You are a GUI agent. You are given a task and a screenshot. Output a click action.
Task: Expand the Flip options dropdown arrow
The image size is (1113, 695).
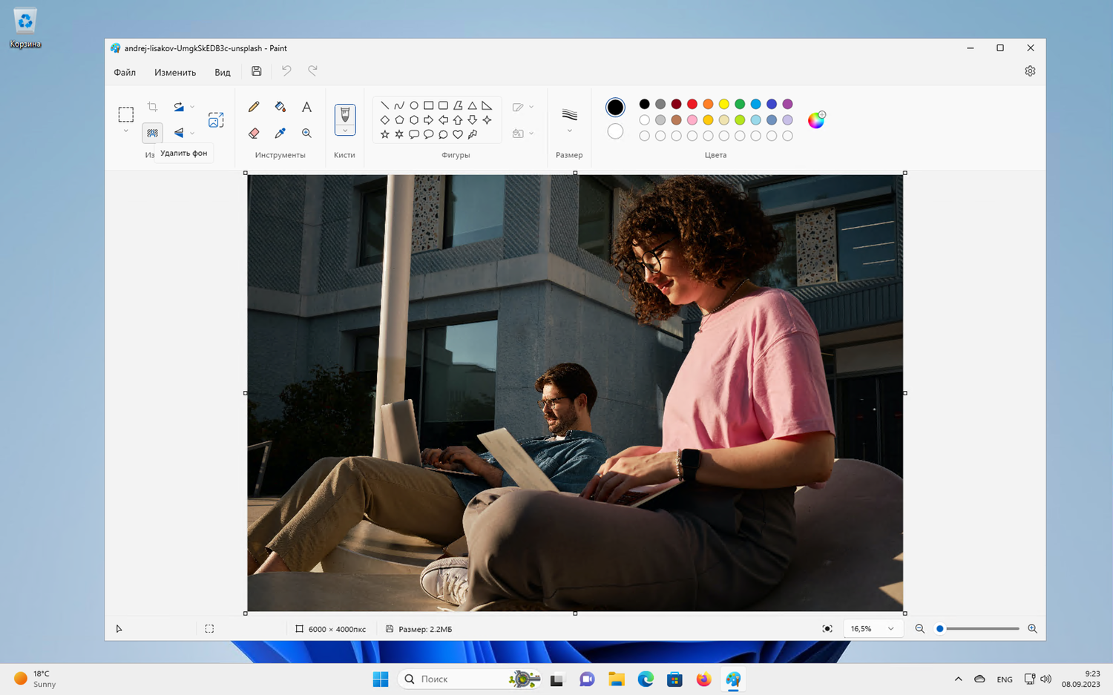[x=192, y=133]
